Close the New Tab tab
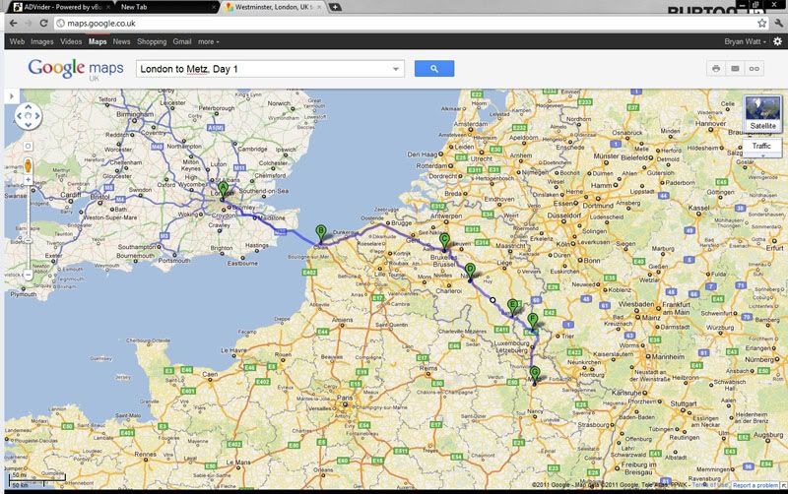The height and width of the screenshot is (494, 788). pyautogui.click(x=214, y=8)
